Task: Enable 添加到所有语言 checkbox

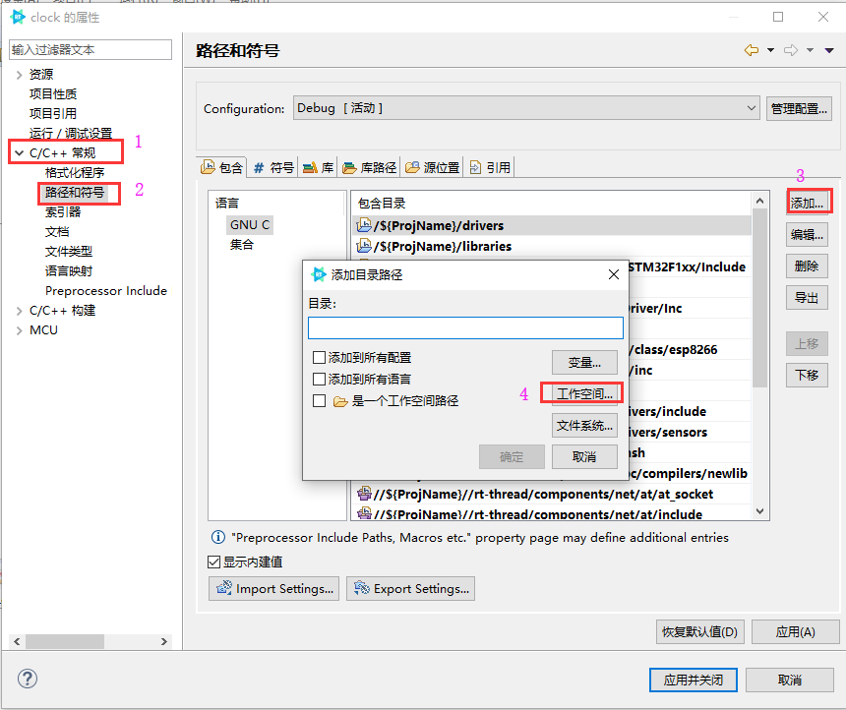Action: tap(319, 380)
